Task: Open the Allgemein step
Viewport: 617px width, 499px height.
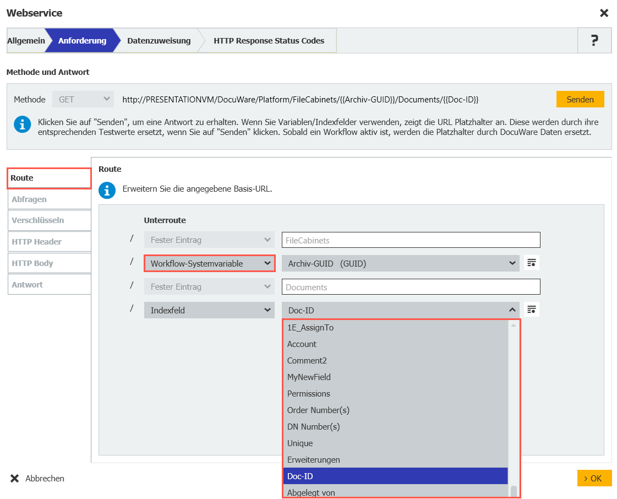Action: pyautogui.click(x=26, y=41)
